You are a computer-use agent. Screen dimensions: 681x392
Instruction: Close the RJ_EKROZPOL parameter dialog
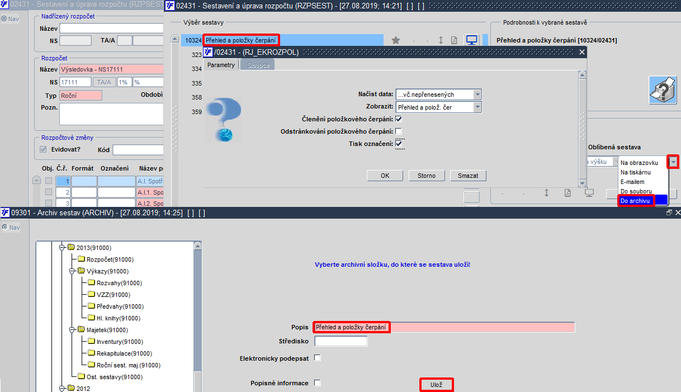581,52
